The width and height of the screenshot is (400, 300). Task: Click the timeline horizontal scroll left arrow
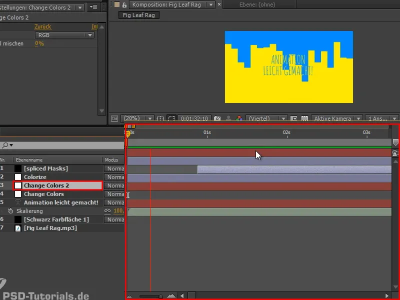[182, 296]
